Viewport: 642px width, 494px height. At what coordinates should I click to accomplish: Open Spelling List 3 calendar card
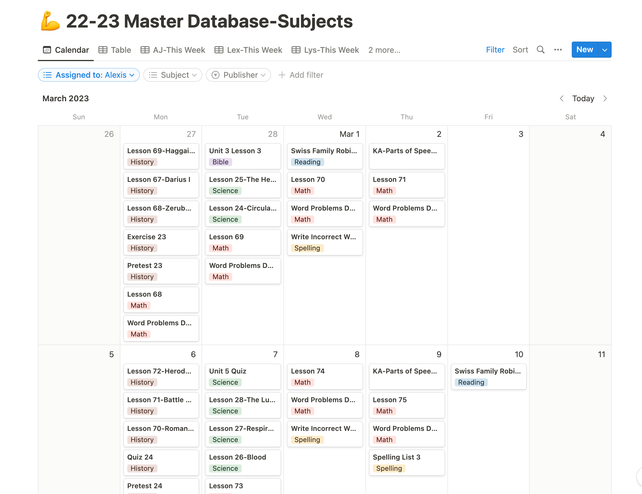pyautogui.click(x=406, y=462)
